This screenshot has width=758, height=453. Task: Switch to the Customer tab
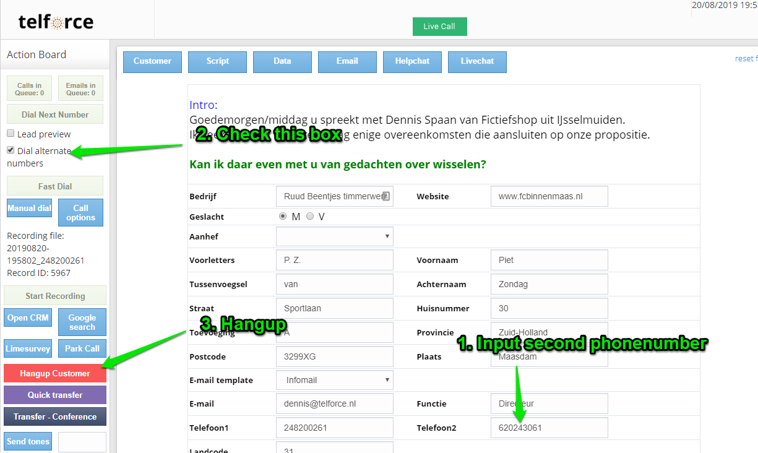pyautogui.click(x=152, y=61)
